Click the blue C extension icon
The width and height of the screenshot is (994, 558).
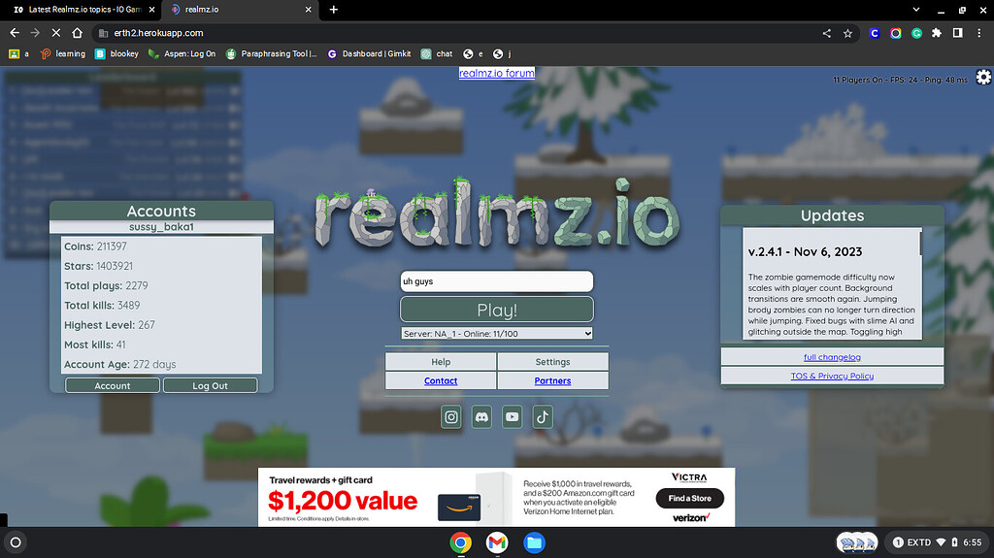click(x=875, y=33)
